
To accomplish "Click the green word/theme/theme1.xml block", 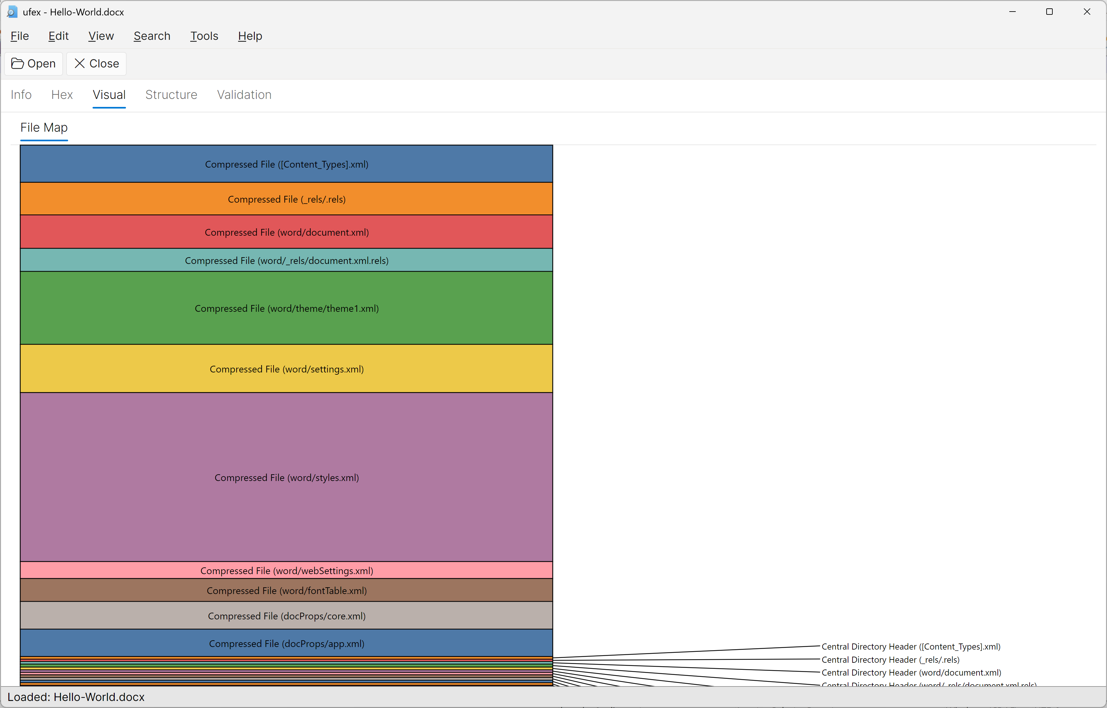I will pos(286,308).
